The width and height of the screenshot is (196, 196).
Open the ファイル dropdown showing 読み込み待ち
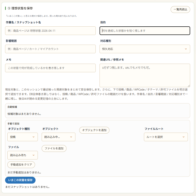pos(23,155)
